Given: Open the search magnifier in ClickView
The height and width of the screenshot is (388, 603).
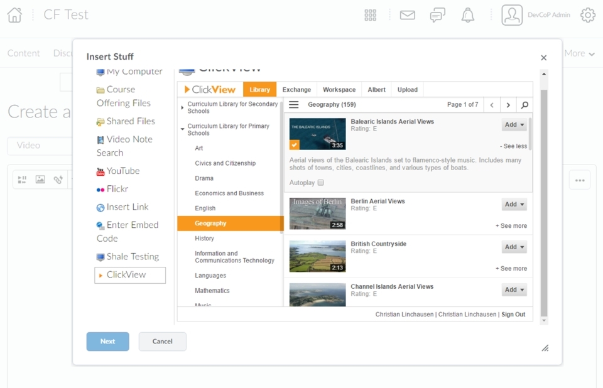Looking at the screenshot, I should click(524, 105).
